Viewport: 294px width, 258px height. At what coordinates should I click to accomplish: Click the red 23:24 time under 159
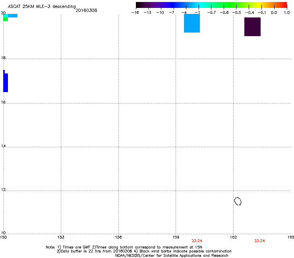click(x=197, y=241)
